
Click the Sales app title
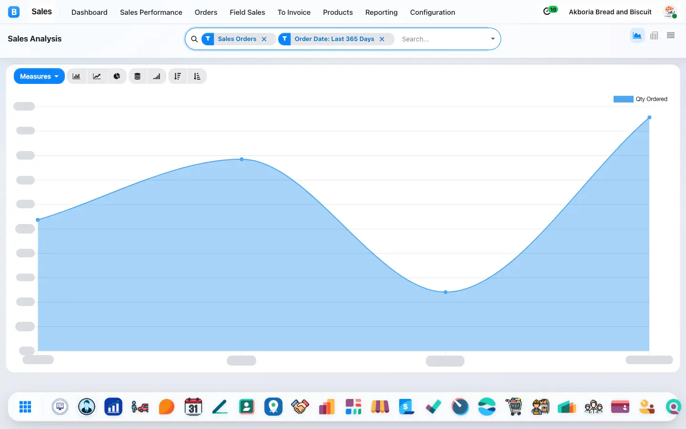tap(41, 11)
